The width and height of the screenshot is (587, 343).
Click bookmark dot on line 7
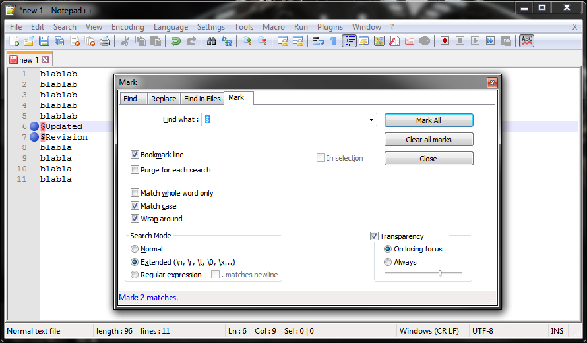[34, 137]
